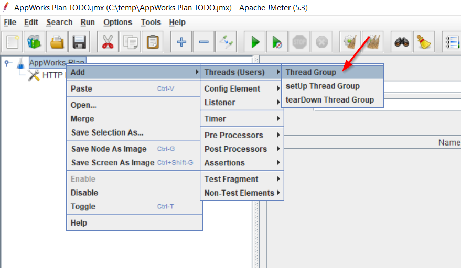The height and width of the screenshot is (268, 461).
Task: Click the New test plan icon
Action: coord(13,42)
